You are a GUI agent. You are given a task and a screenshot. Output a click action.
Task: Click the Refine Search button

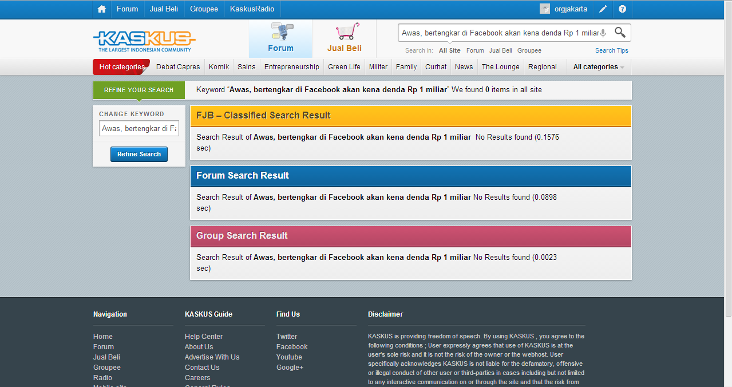coord(139,154)
